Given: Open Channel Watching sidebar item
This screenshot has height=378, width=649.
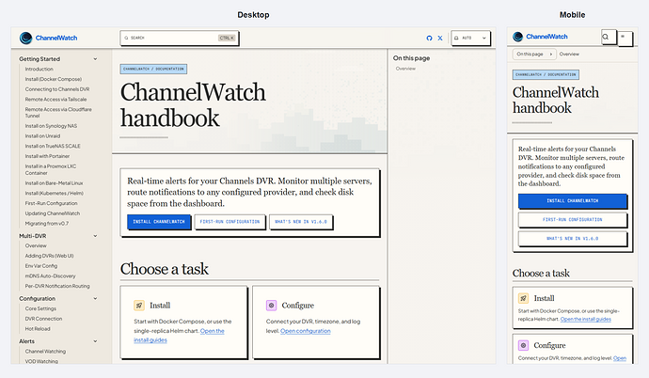Looking at the screenshot, I should click(x=45, y=352).
